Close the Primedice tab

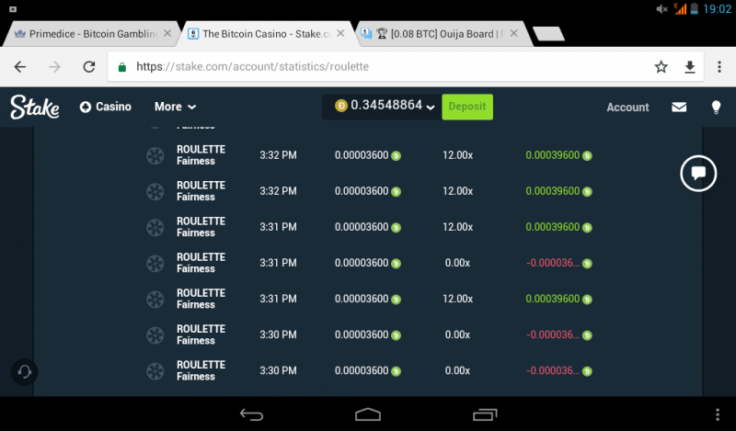click(x=167, y=33)
